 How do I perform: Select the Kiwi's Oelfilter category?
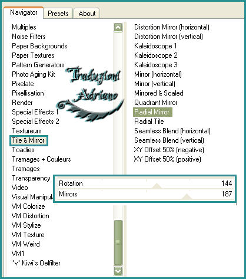click(x=36, y=263)
